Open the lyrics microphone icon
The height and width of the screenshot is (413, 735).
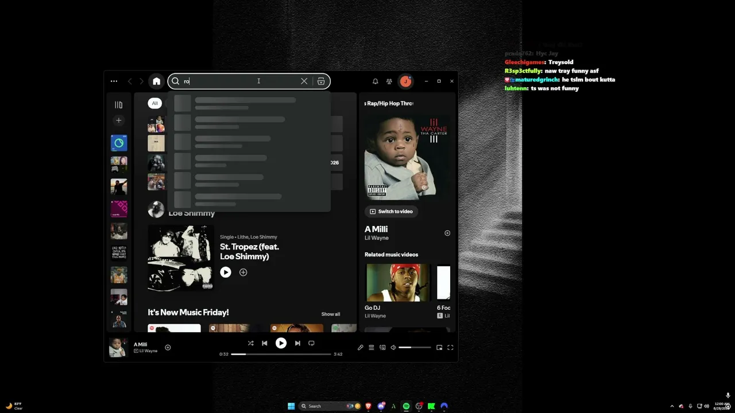(x=360, y=348)
